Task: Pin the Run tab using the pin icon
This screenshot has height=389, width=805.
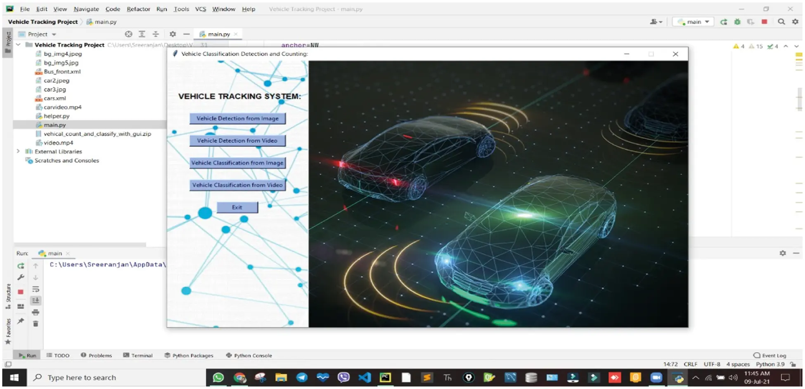Action: 21,321
